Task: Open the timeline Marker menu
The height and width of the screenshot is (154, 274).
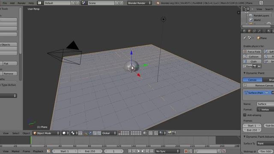Action: [x=15, y=151]
